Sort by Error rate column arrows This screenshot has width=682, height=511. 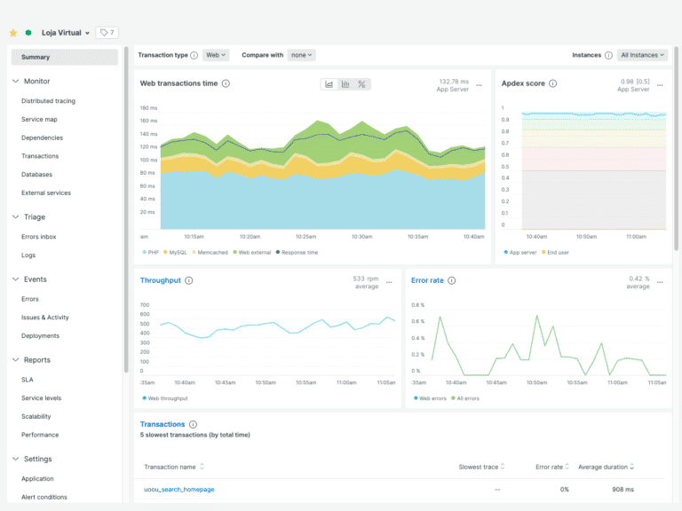[567, 467]
